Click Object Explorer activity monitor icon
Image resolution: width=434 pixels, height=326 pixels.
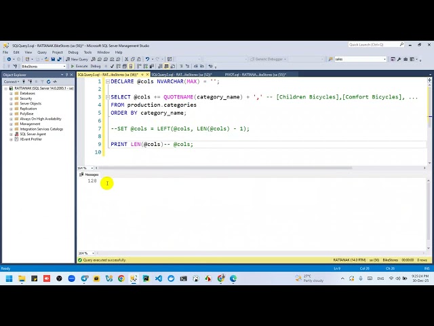click(55, 81)
